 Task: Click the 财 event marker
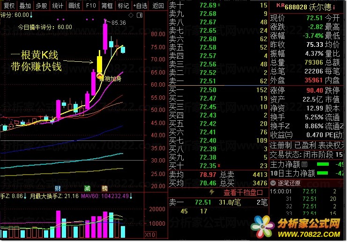pos(58,189)
